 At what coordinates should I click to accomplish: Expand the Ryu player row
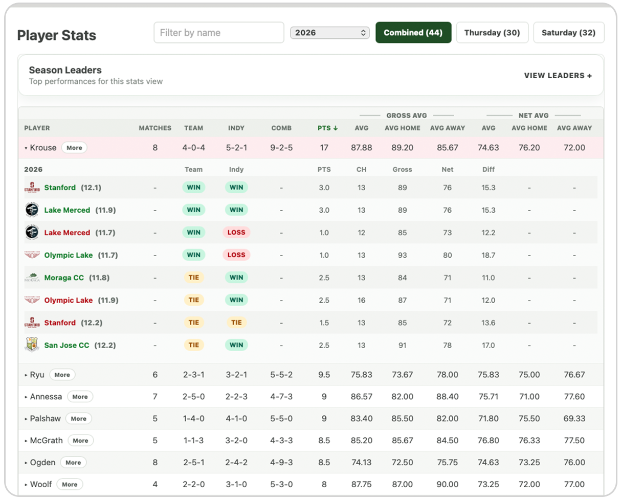point(26,375)
